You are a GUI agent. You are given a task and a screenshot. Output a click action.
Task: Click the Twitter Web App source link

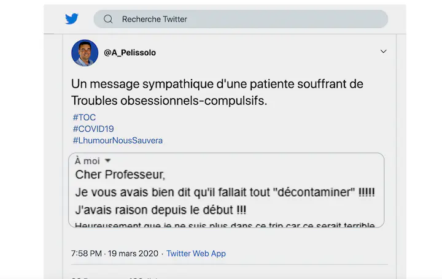pyautogui.click(x=196, y=253)
